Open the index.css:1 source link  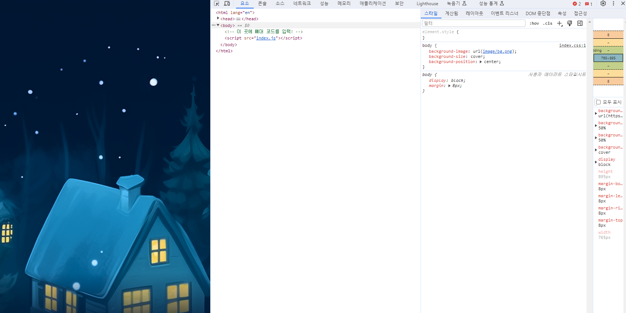point(572,46)
